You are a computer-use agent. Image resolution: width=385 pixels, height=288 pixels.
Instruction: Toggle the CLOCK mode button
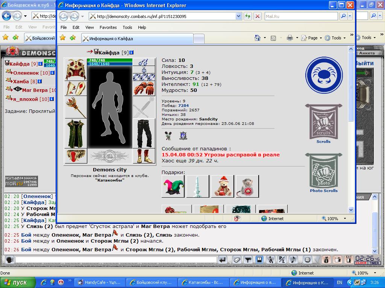(361, 263)
